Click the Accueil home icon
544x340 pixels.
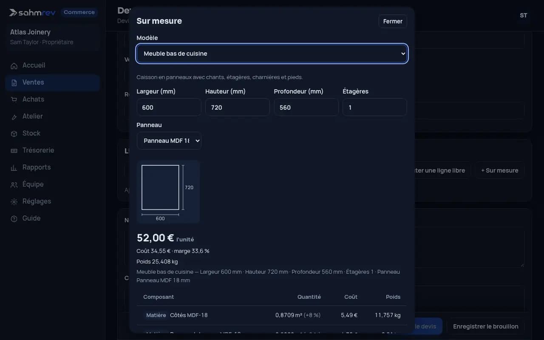14,65
